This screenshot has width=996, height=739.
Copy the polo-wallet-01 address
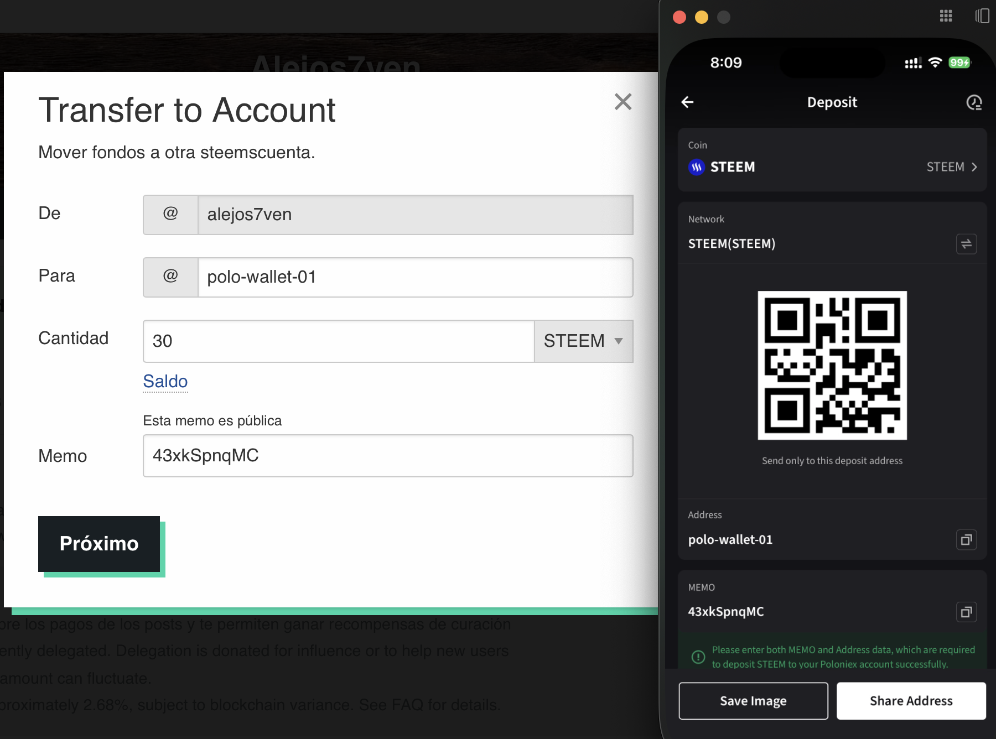[x=967, y=540]
